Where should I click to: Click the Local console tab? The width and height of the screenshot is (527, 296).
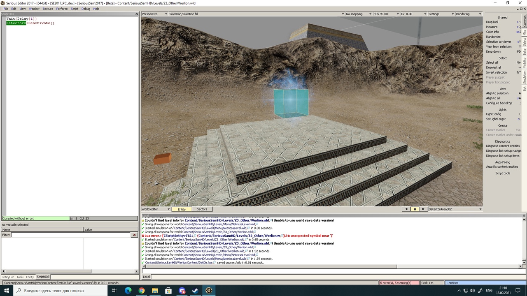coord(146,277)
